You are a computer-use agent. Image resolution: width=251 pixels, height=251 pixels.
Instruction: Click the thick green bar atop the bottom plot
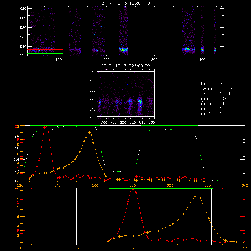click(x=161, y=189)
